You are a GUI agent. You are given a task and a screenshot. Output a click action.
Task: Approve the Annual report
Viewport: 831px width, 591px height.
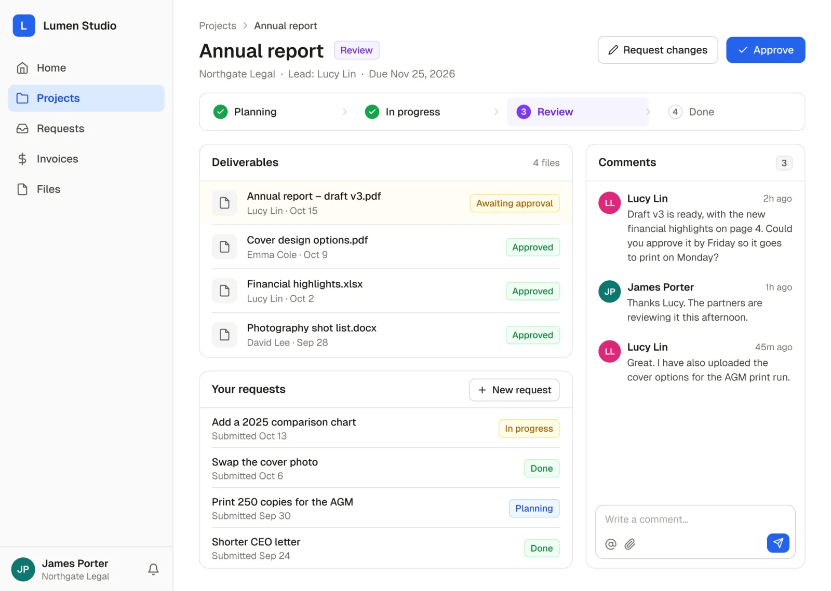coord(766,50)
